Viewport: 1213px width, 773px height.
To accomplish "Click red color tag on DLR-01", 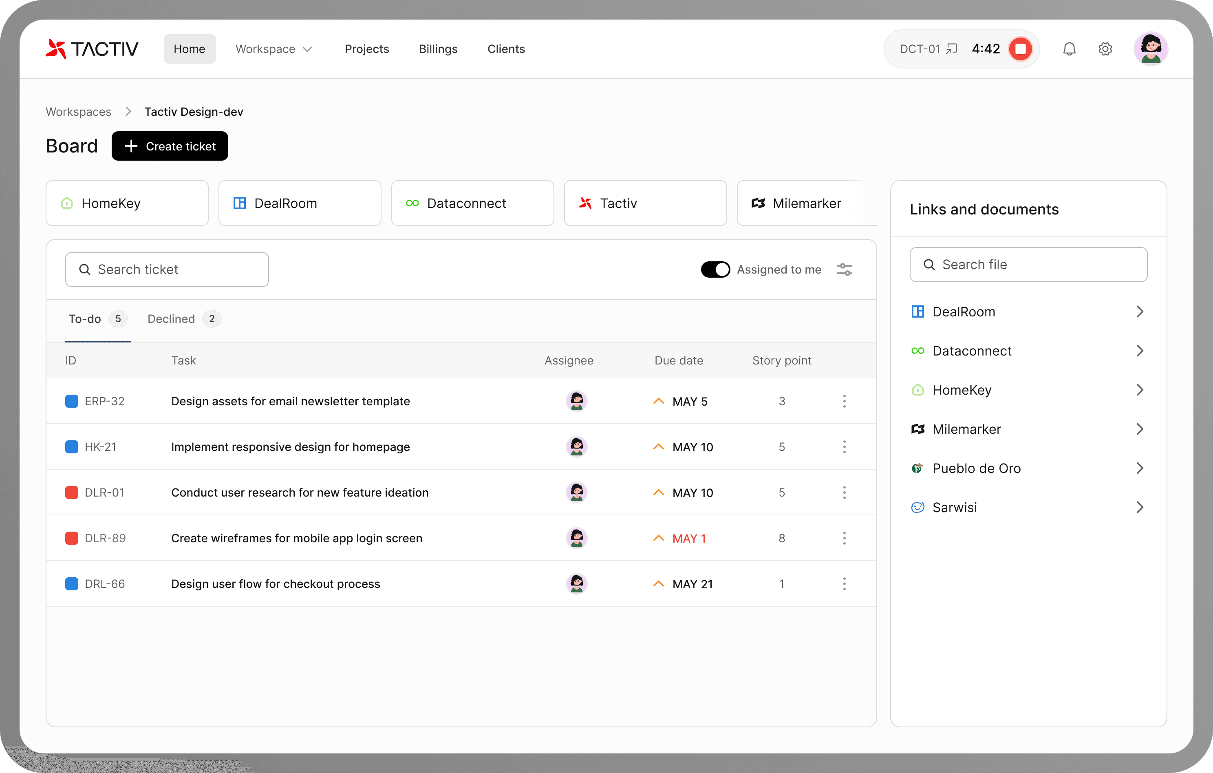I will tap(71, 493).
